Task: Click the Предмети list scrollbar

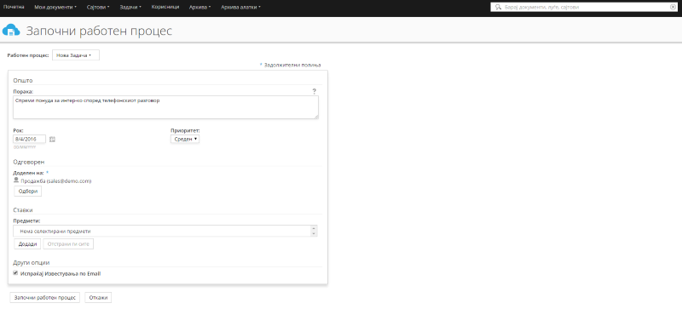Action: (x=314, y=231)
